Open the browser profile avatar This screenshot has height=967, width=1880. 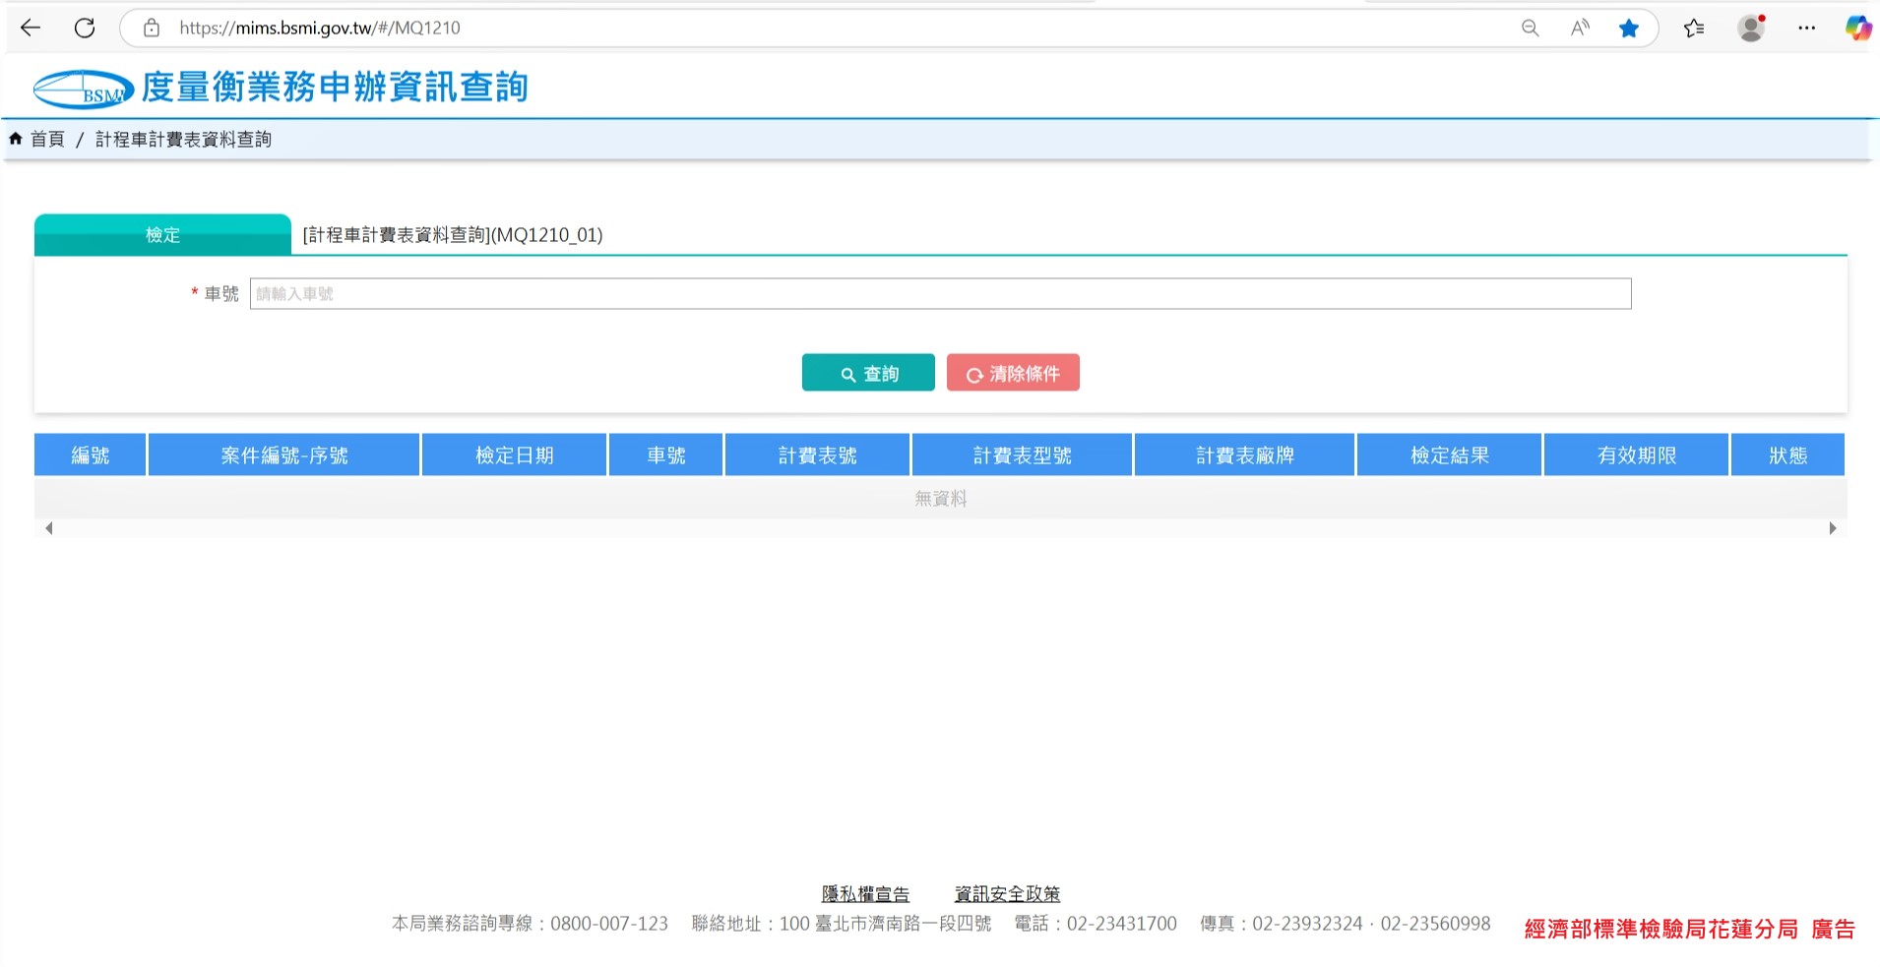coord(1751,28)
